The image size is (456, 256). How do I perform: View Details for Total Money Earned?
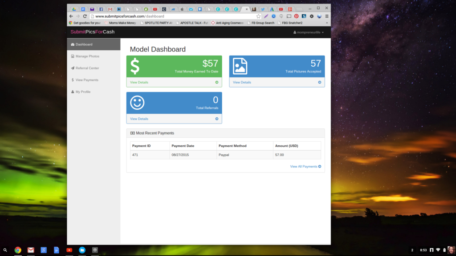(x=139, y=82)
